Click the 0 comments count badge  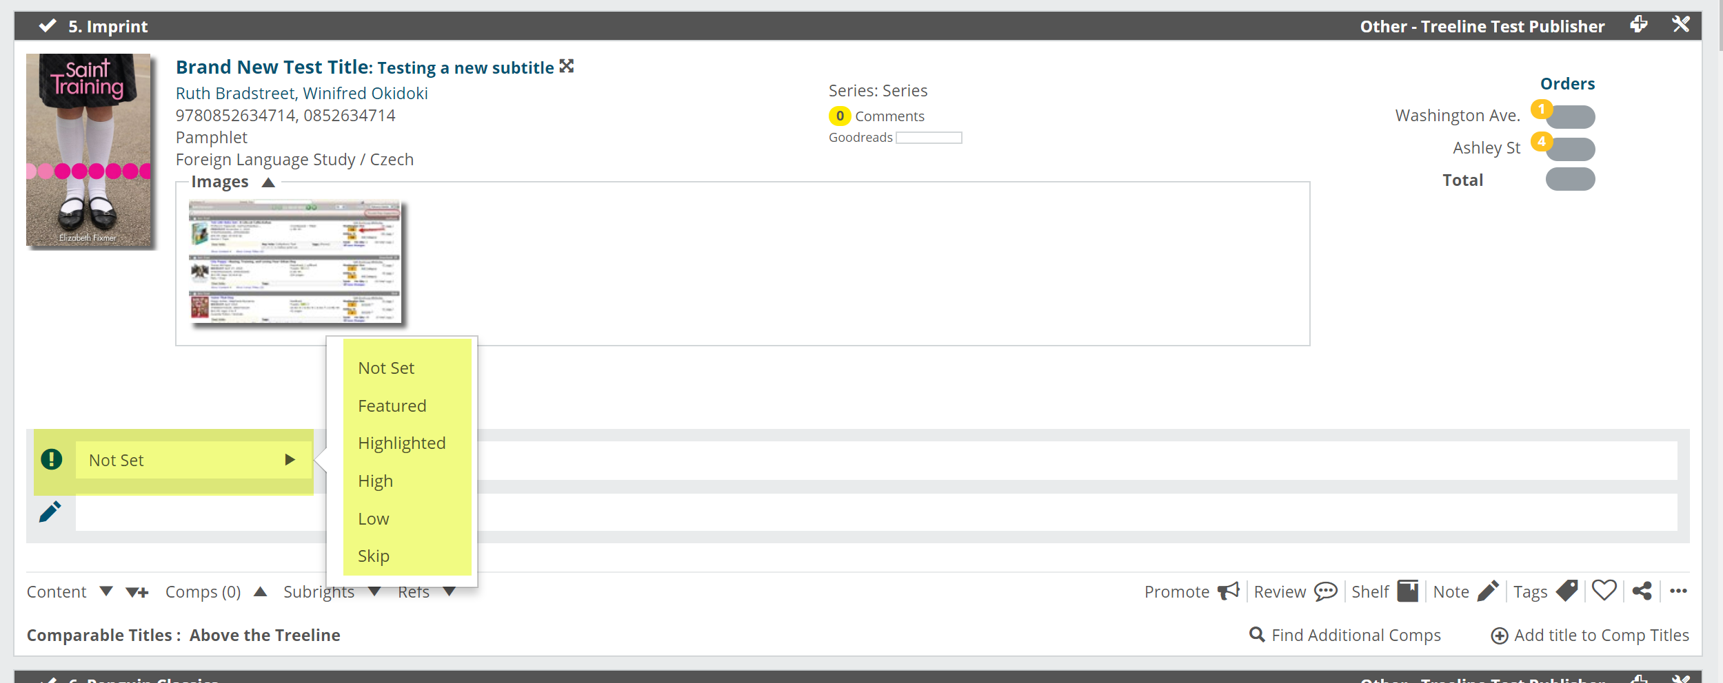click(839, 116)
